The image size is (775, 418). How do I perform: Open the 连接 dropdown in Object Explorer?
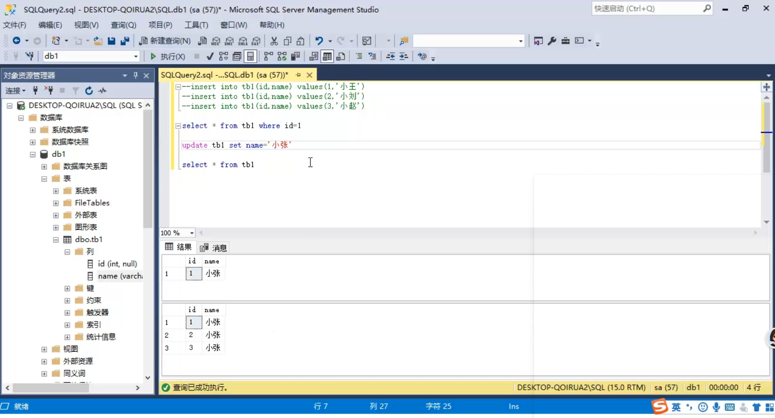point(15,90)
